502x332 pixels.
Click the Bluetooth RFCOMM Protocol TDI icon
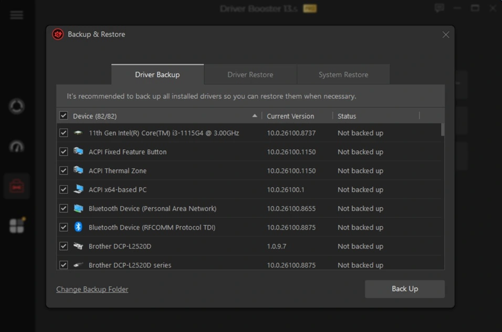(x=78, y=226)
